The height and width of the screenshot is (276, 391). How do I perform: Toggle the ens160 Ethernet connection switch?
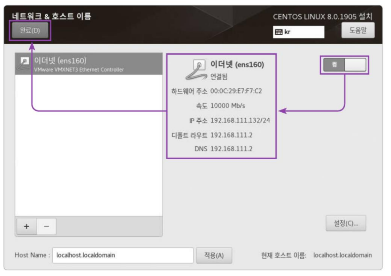coord(345,65)
